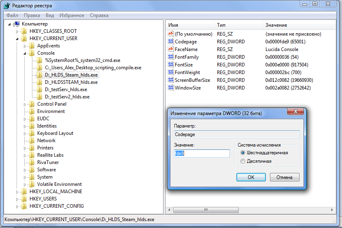Image resolution: width=342 pixels, height=228 pixels.
Task: Expand the Keyboard Layout node
Action: [x=25, y=134]
